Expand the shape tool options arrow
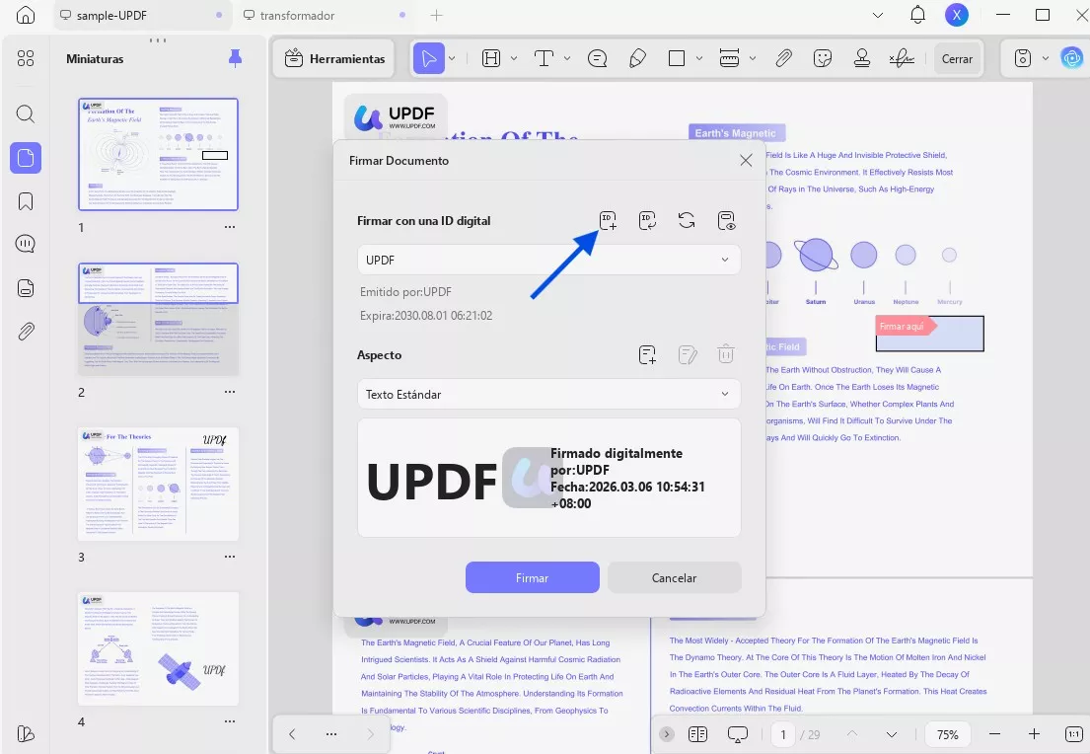 point(698,58)
